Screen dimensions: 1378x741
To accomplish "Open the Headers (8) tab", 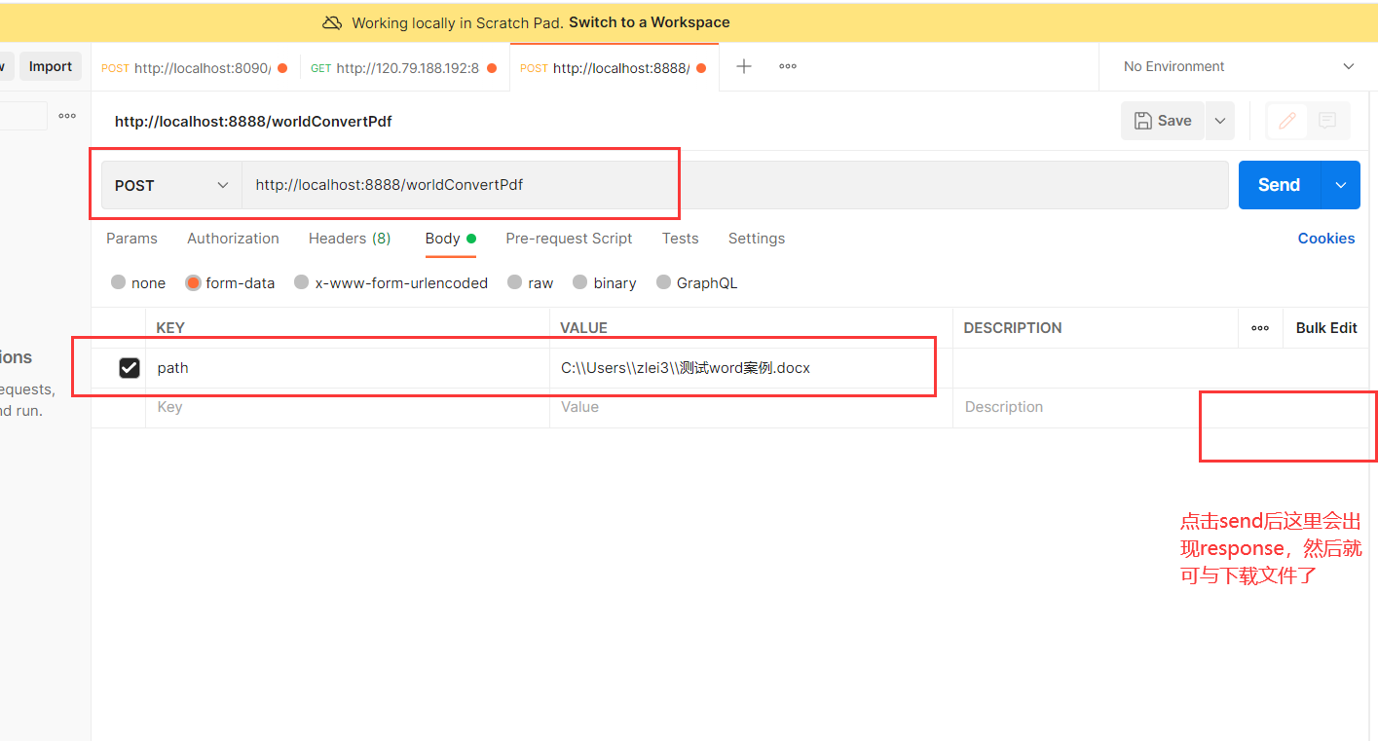I will (350, 239).
